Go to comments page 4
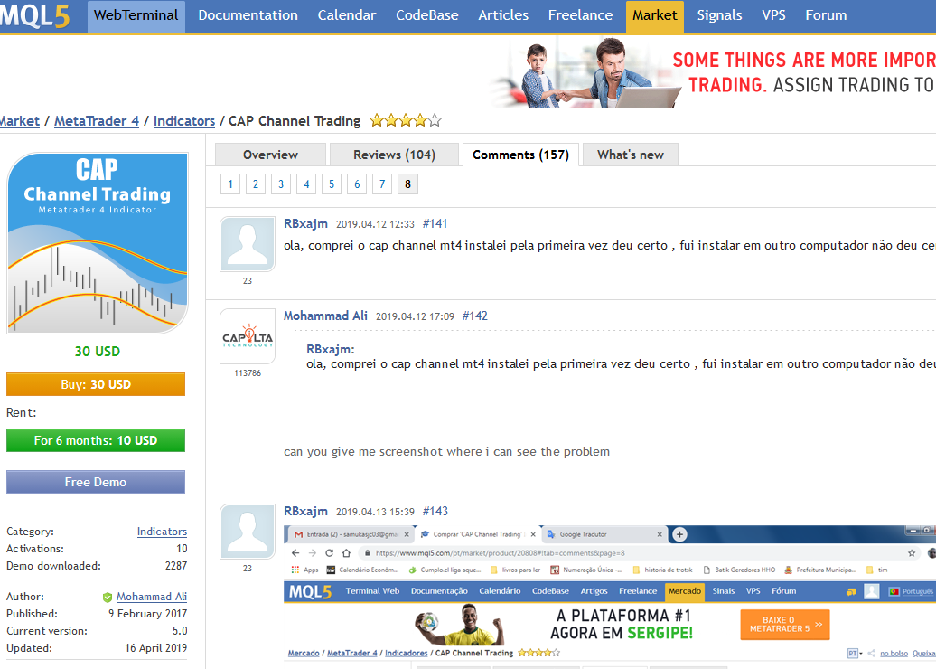936x669 pixels. tap(306, 184)
